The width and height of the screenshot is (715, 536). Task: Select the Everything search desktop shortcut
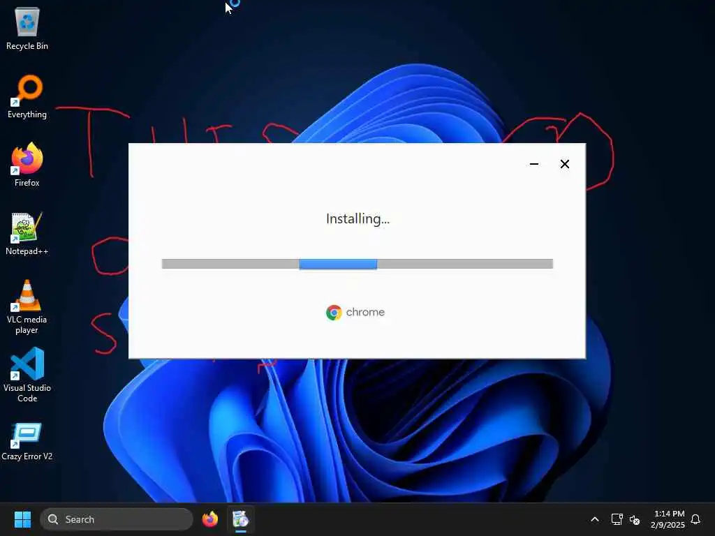pyautogui.click(x=27, y=96)
